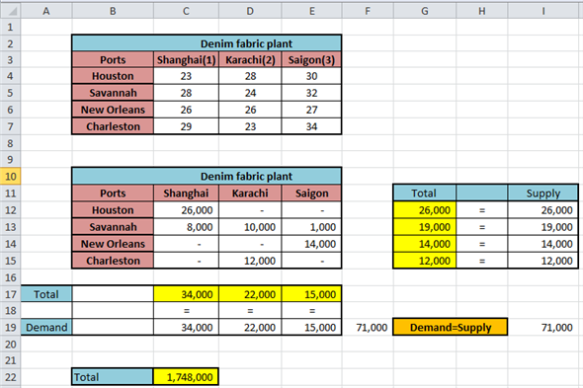
Task: Select column I header
Action: point(543,11)
